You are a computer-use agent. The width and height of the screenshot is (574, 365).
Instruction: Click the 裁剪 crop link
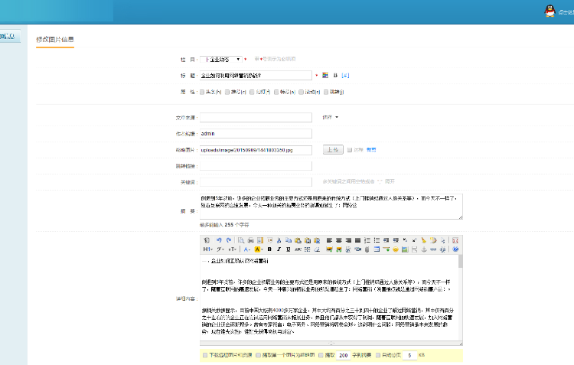371,150
